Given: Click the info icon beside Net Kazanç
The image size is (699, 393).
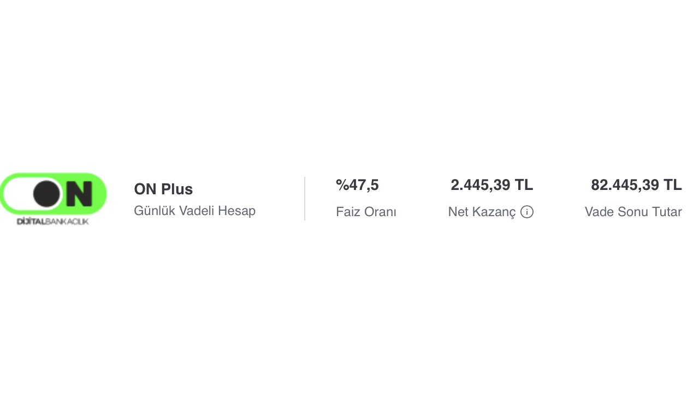Looking at the screenshot, I should (526, 212).
